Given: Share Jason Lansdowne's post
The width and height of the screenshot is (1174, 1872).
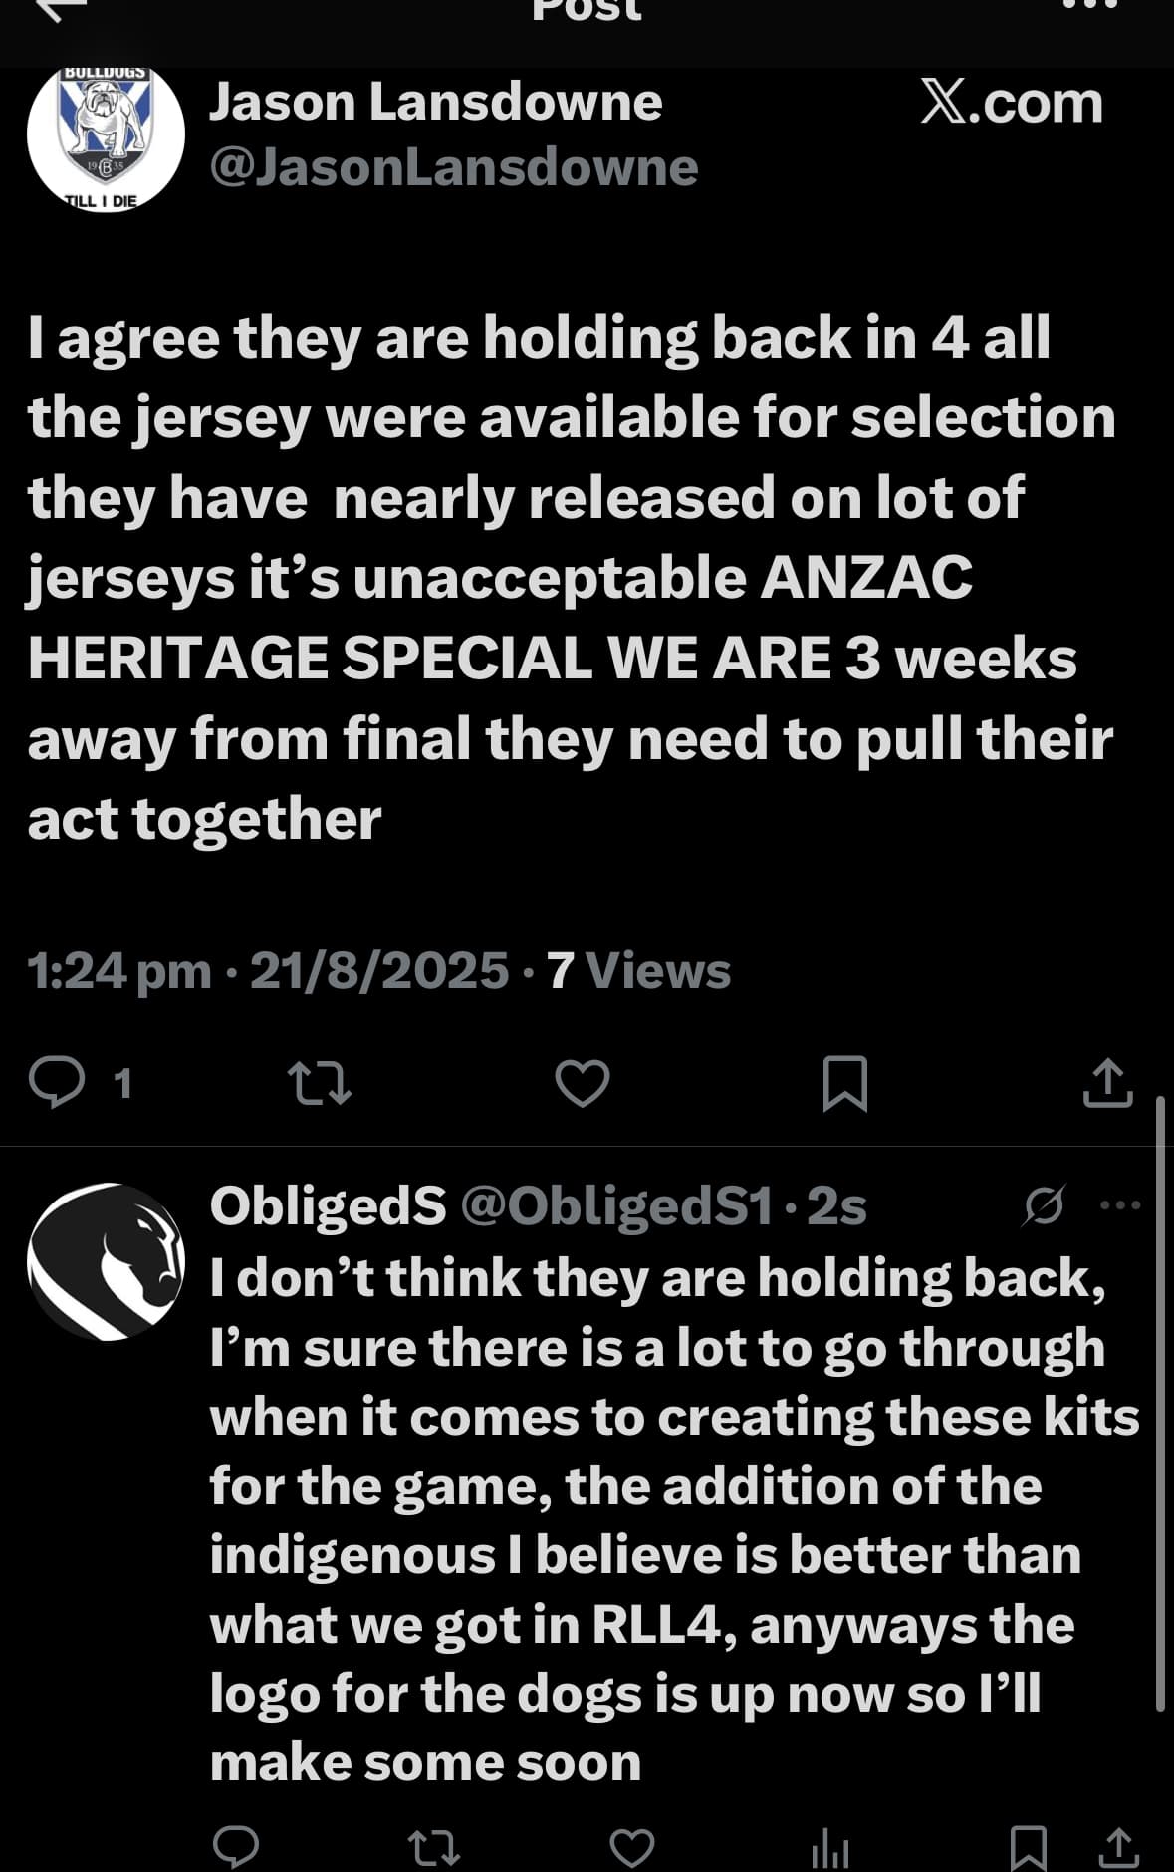Looking at the screenshot, I should coord(1107,1083).
